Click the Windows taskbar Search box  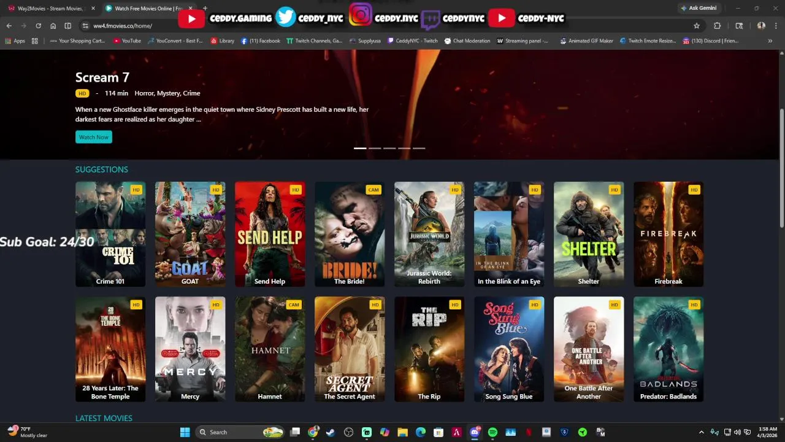coord(241,432)
